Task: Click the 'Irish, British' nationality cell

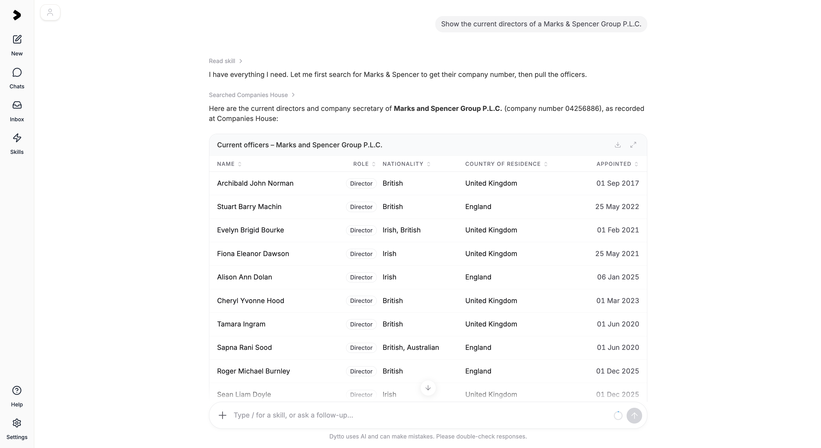Action: [402, 230]
